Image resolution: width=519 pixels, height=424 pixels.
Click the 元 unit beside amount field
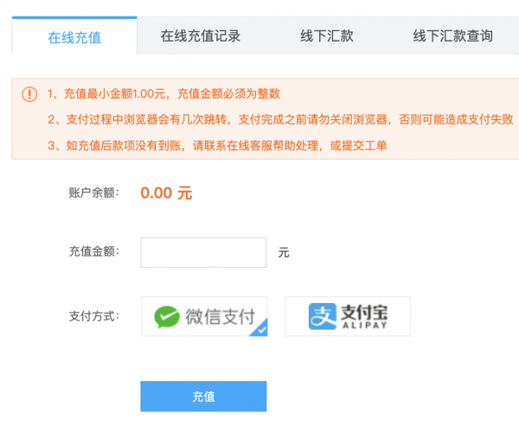[284, 253]
